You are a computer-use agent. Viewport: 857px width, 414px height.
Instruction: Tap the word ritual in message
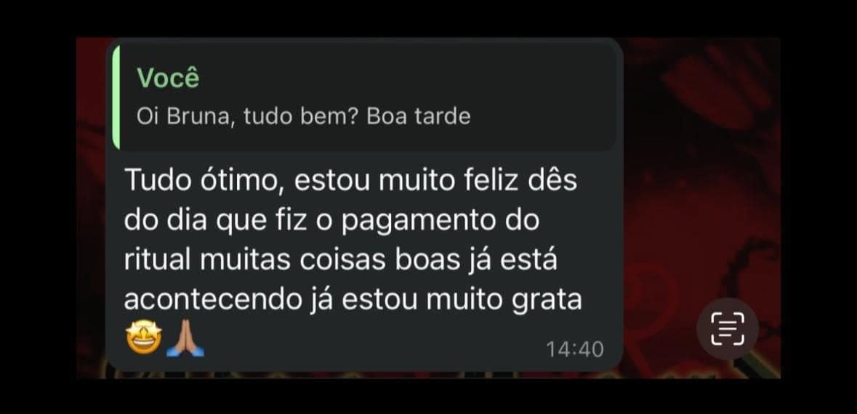click(x=158, y=259)
